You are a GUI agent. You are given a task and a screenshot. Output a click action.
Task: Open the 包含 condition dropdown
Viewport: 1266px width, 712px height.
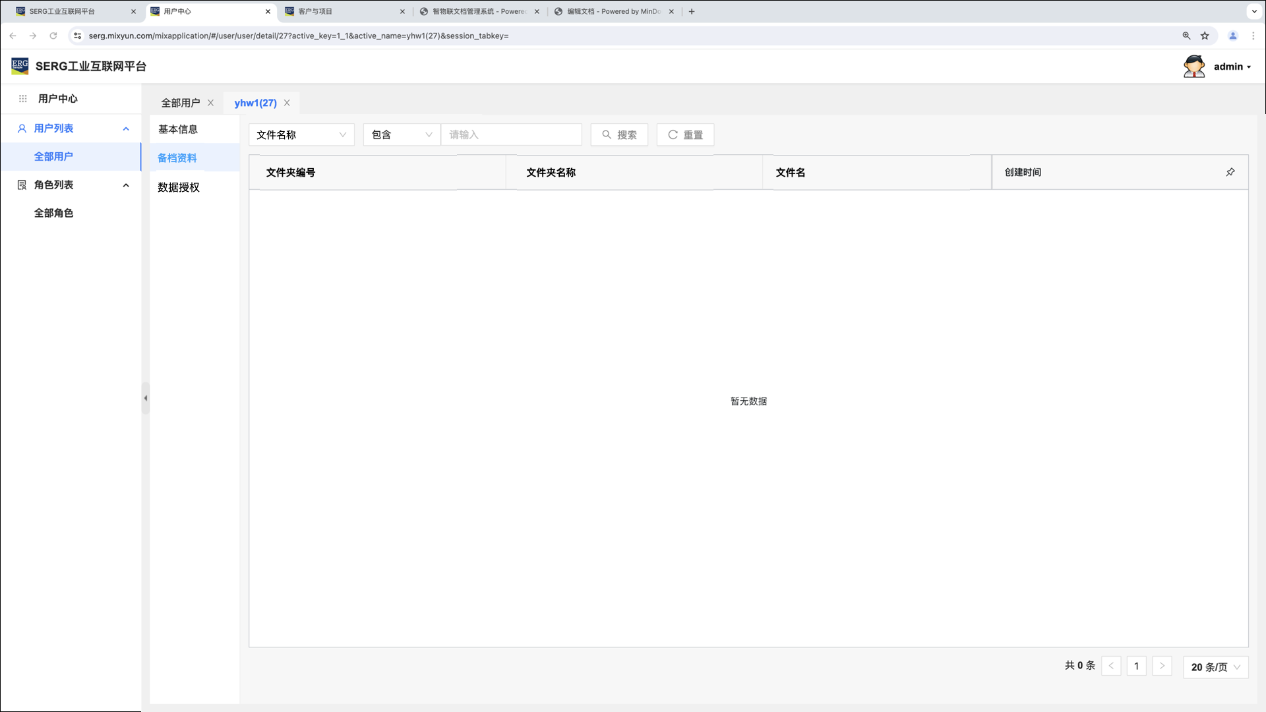coord(401,134)
